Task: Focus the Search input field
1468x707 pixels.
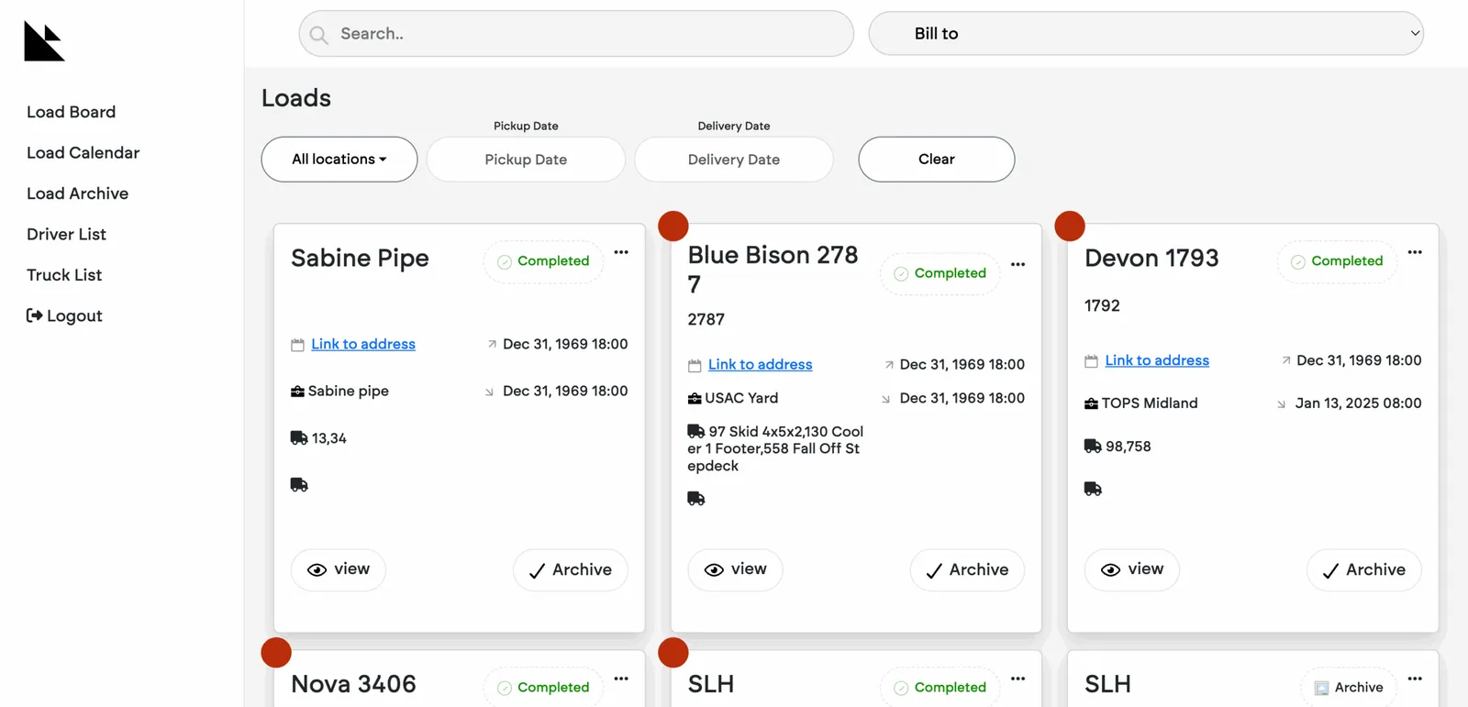Action: pos(576,33)
